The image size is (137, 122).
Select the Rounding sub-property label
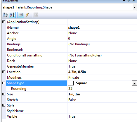[x=19, y=89]
